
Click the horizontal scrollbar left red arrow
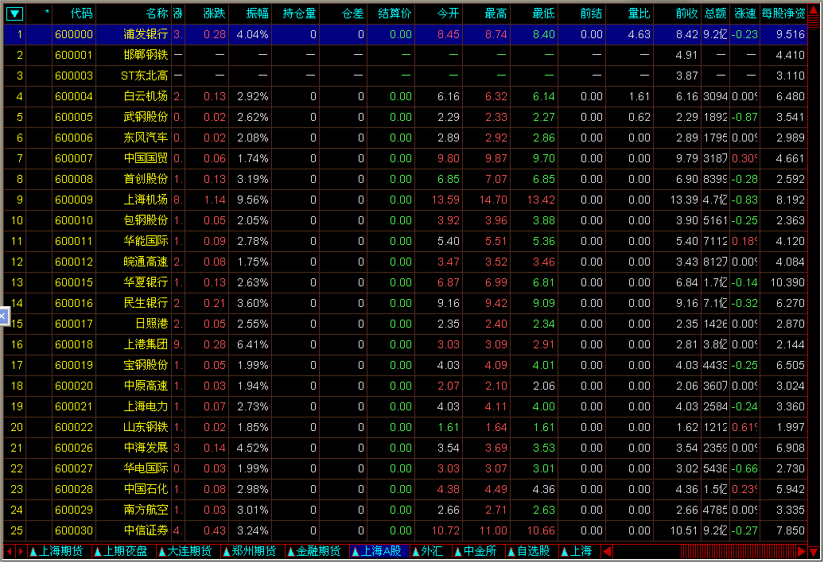click(x=607, y=551)
